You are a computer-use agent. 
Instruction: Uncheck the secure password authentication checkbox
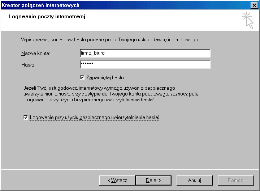[x=26, y=118]
